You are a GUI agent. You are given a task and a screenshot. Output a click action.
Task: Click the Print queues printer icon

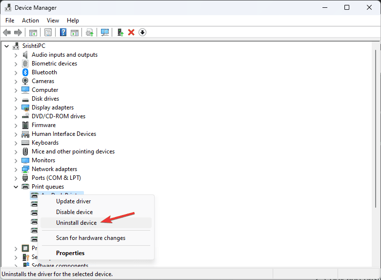click(x=25, y=187)
